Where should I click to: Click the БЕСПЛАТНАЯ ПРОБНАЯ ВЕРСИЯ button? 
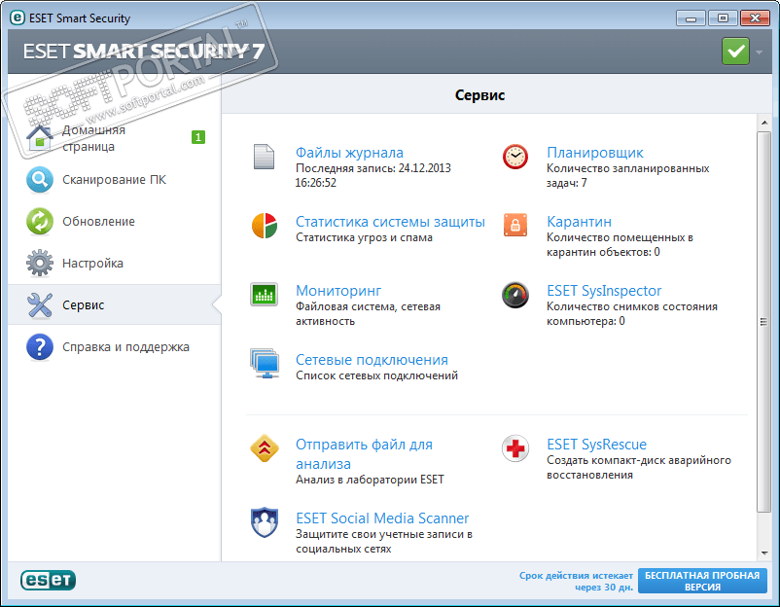pos(702,581)
